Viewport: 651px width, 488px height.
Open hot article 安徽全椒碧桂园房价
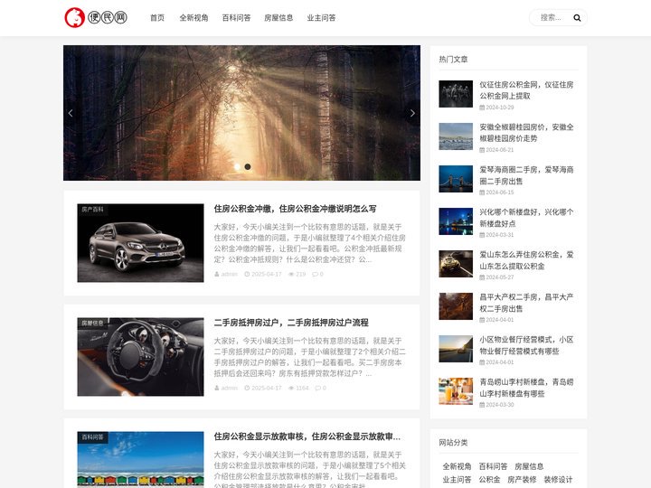click(x=526, y=132)
